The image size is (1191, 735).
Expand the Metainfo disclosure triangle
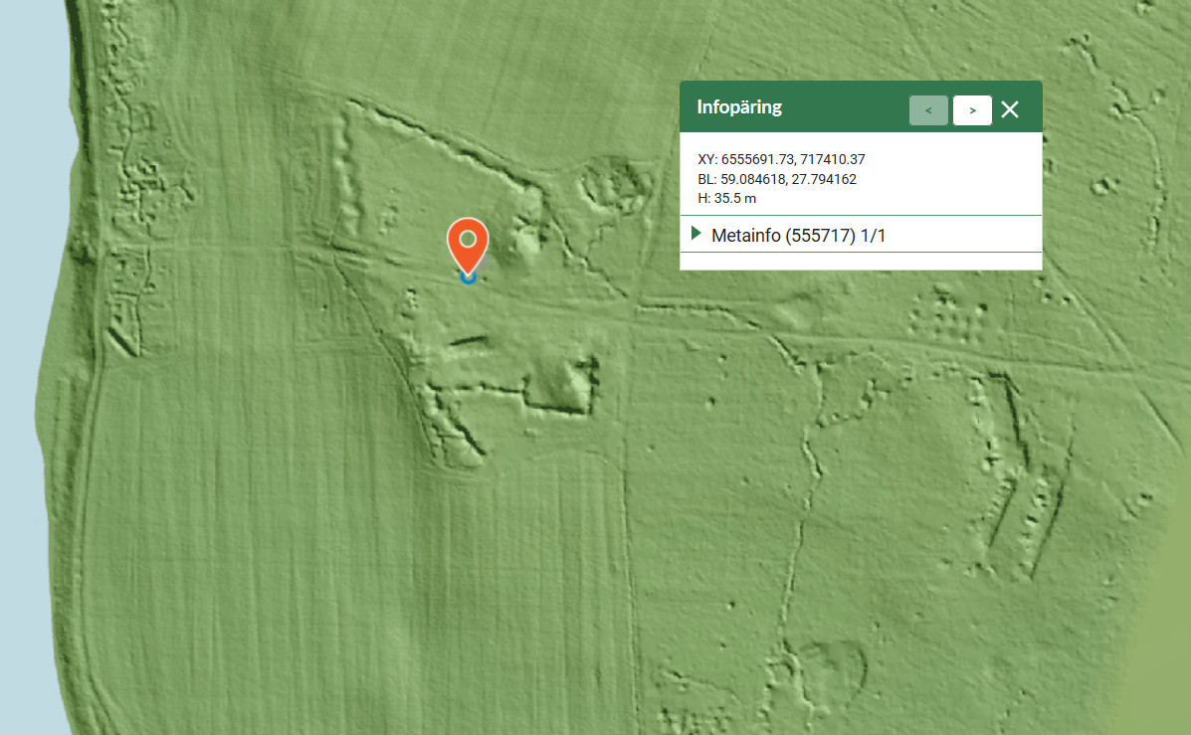click(x=696, y=234)
